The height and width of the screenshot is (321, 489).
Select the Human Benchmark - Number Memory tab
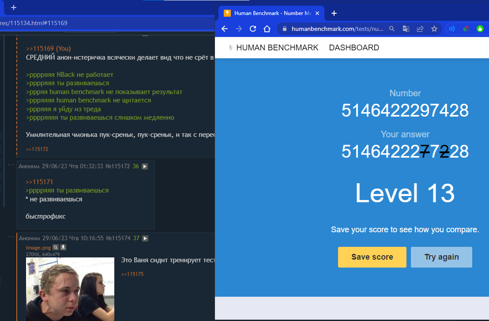(271, 13)
